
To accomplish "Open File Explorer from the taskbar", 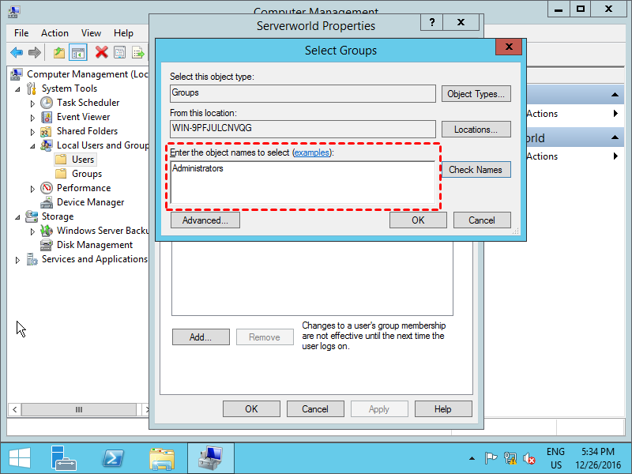I will click(x=162, y=458).
